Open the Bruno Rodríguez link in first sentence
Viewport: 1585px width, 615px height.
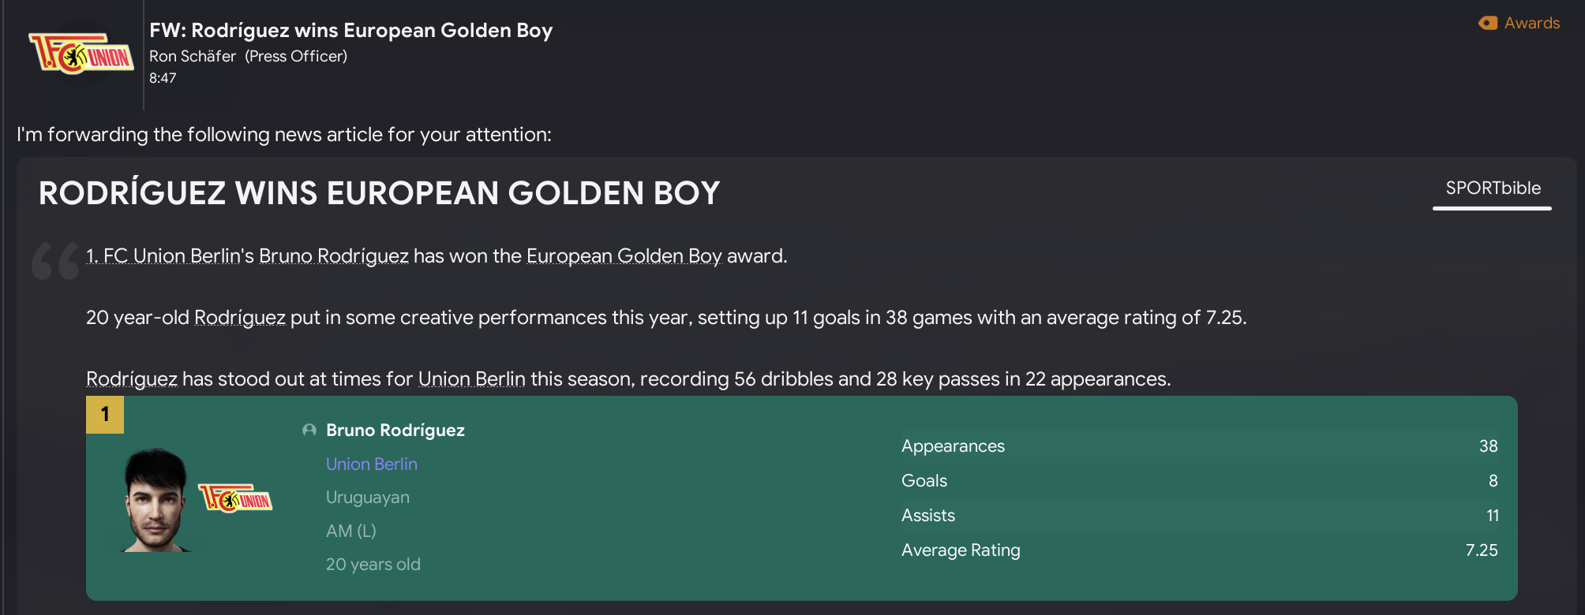pos(333,256)
